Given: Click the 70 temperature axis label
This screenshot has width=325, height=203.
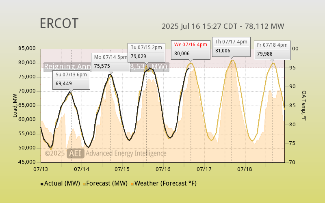Looking at the screenshot, I should pos(292,162).
